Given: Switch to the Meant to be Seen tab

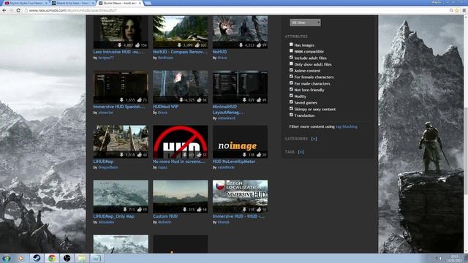Looking at the screenshot, I should (x=72, y=3).
